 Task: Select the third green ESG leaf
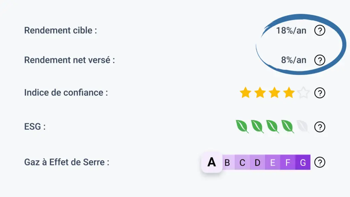click(272, 127)
